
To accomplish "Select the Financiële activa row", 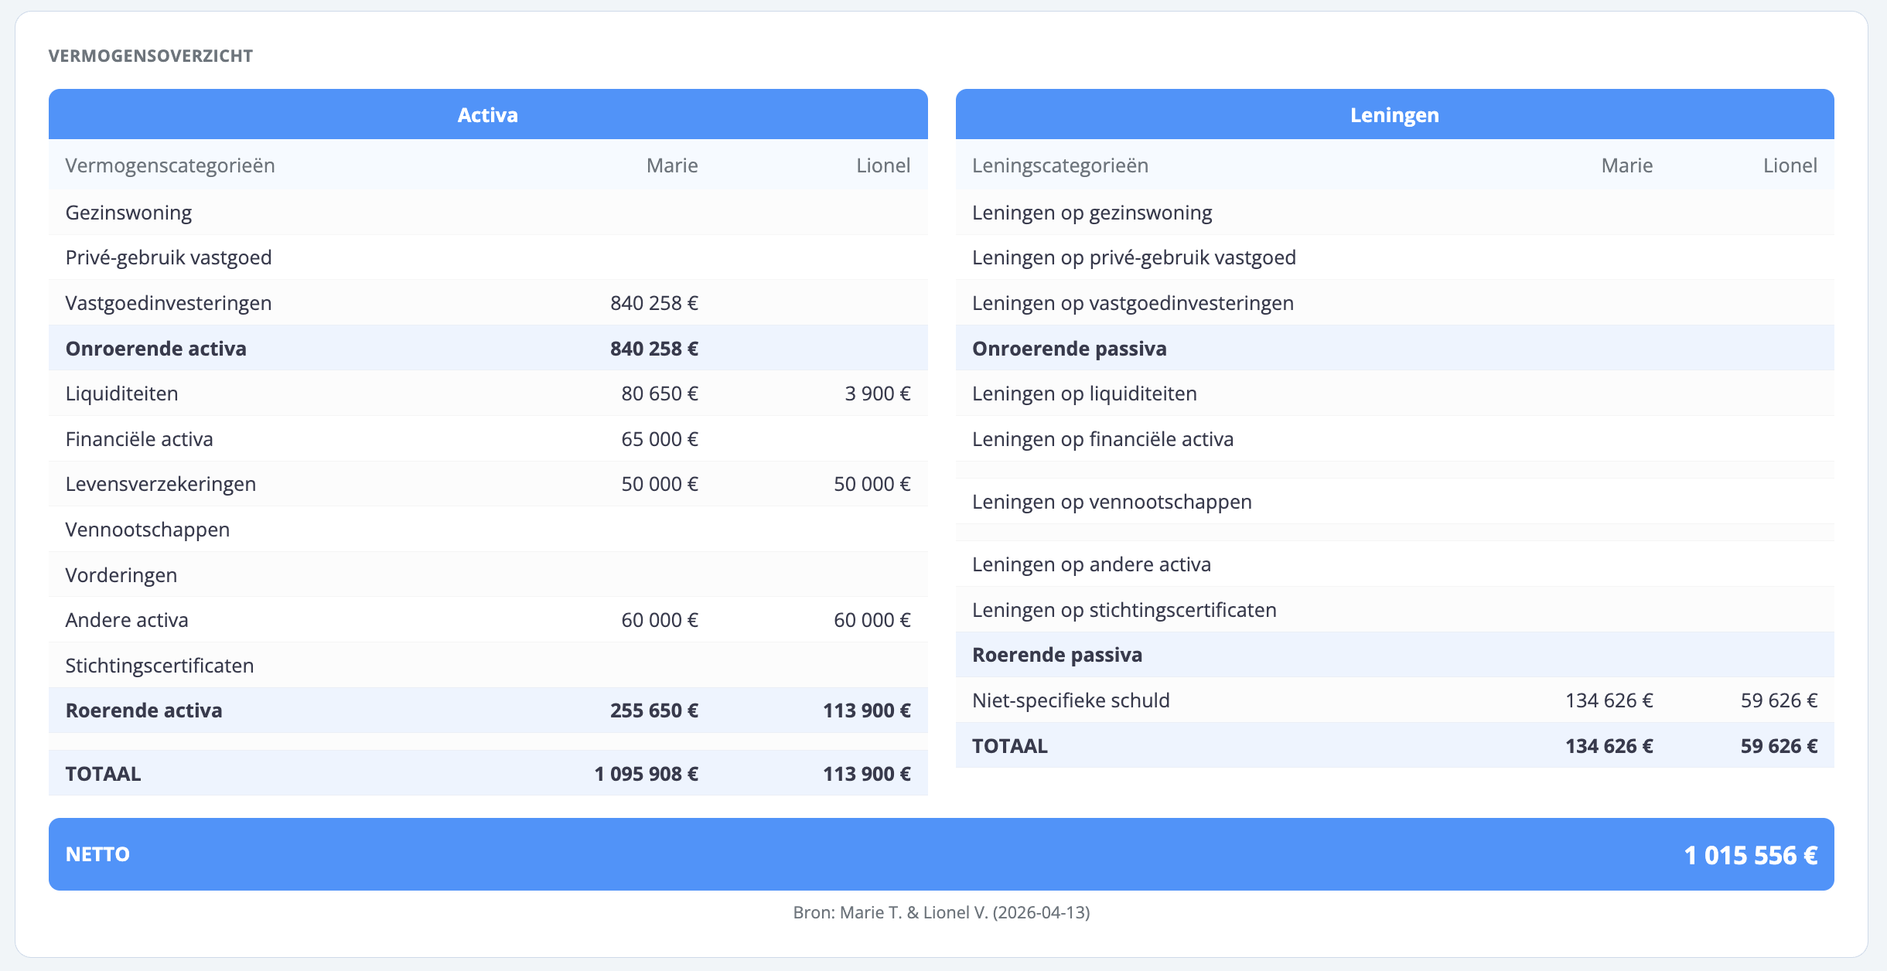I will tap(139, 439).
